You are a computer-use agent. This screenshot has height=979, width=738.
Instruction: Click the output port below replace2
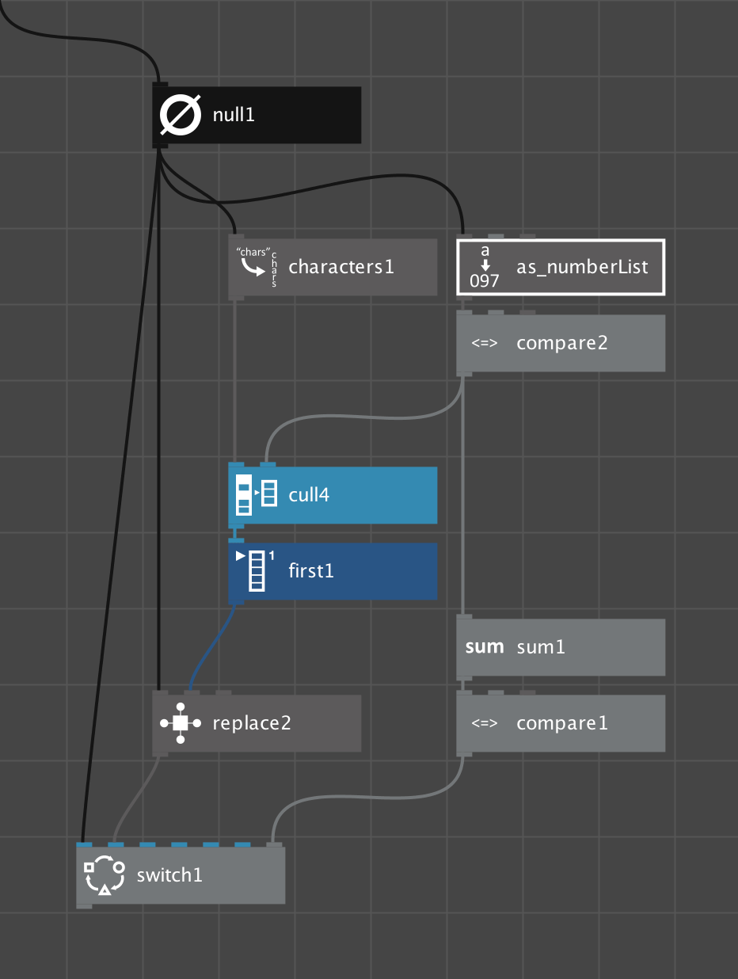pyautogui.click(x=160, y=752)
